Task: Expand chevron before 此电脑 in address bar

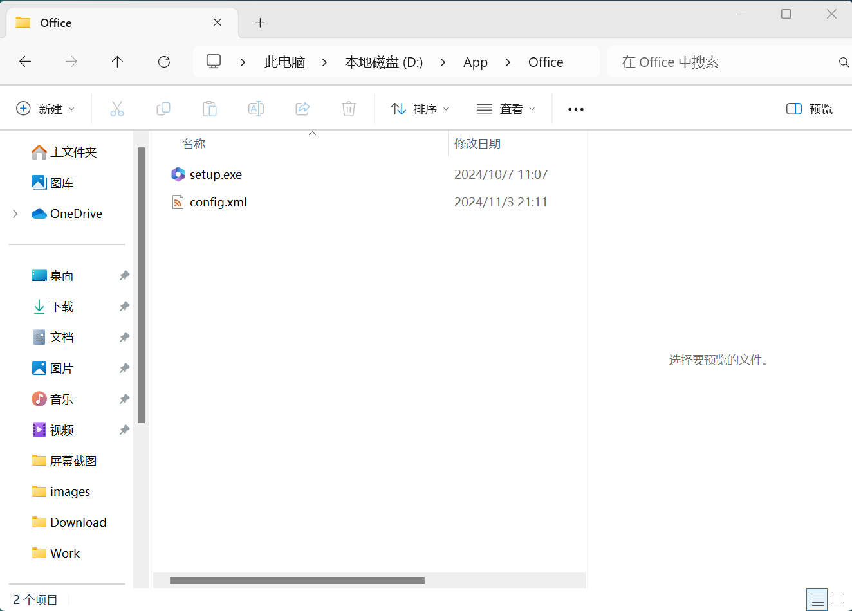Action: (243, 62)
